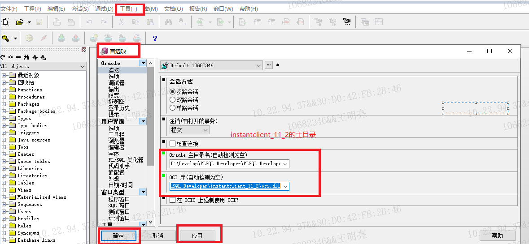The height and width of the screenshot is (244, 529).
Task: Collapse the 用户界面 section arrow
Action: (x=143, y=121)
